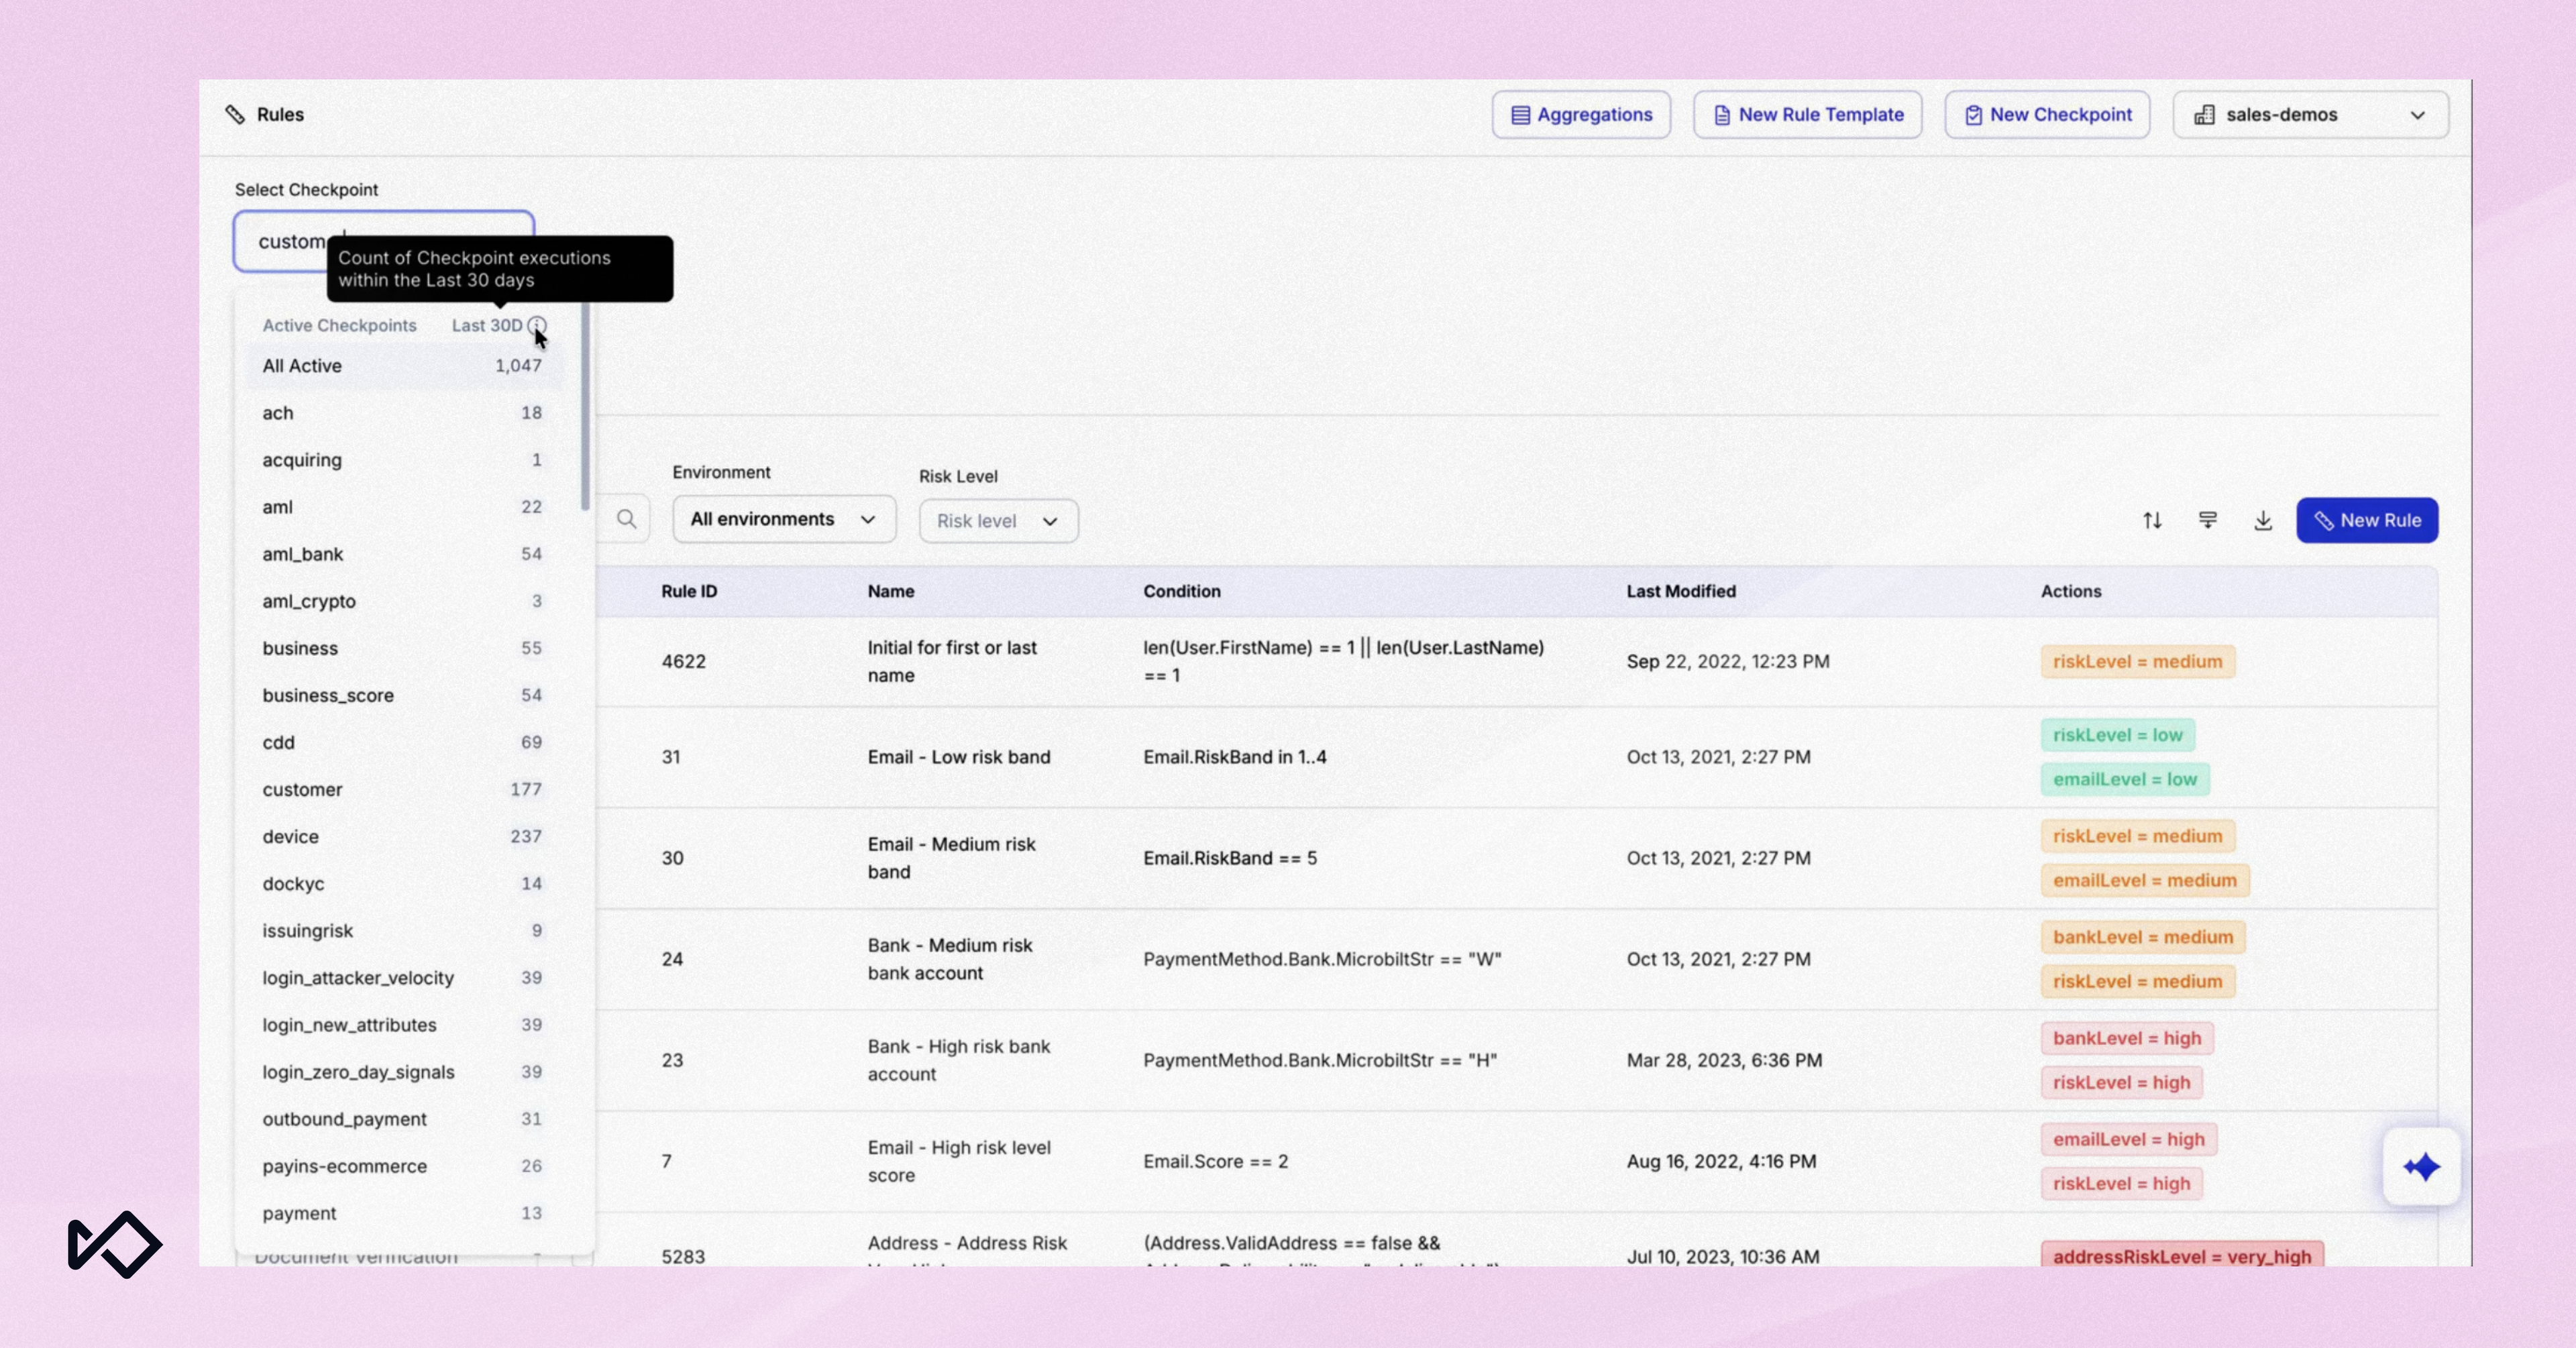This screenshot has height=1348, width=2576.
Task: Open the sales-demos organization dropdown
Action: point(2310,115)
